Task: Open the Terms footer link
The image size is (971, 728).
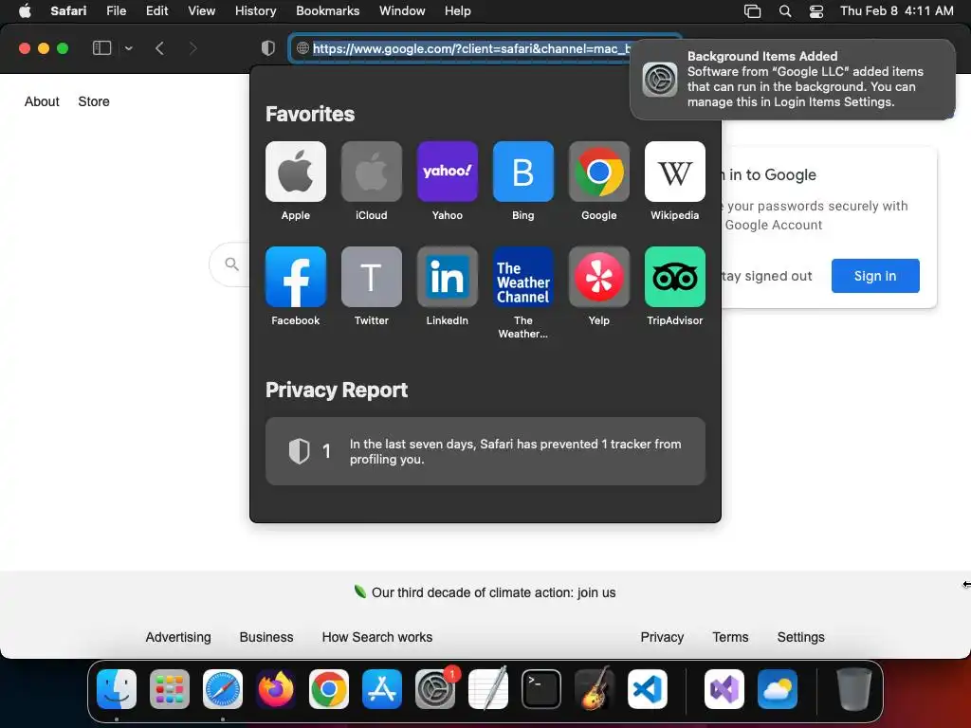Action: pyautogui.click(x=730, y=637)
